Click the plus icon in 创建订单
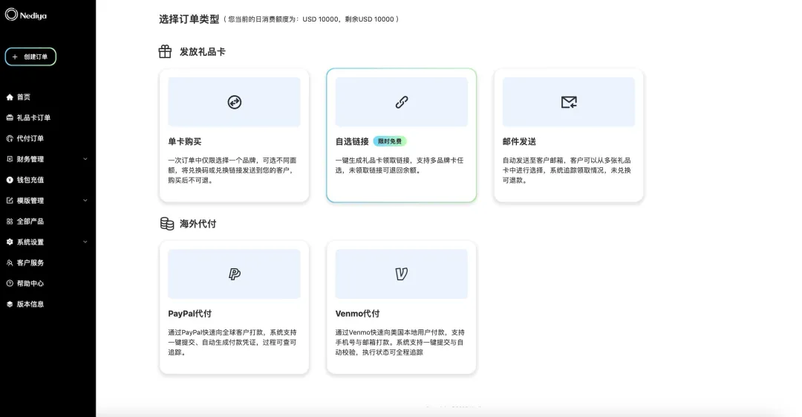Viewport: 802px width, 417px height. (15, 56)
